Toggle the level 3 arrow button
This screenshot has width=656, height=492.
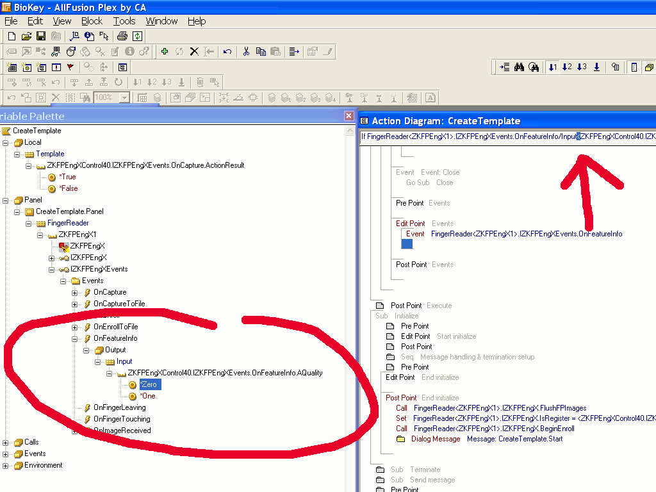(582, 67)
